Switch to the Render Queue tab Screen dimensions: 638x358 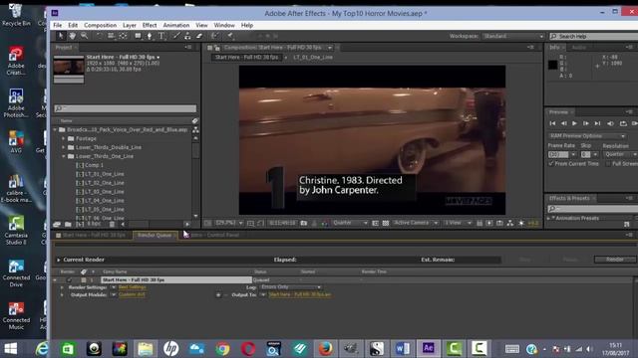tap(155, 235)
